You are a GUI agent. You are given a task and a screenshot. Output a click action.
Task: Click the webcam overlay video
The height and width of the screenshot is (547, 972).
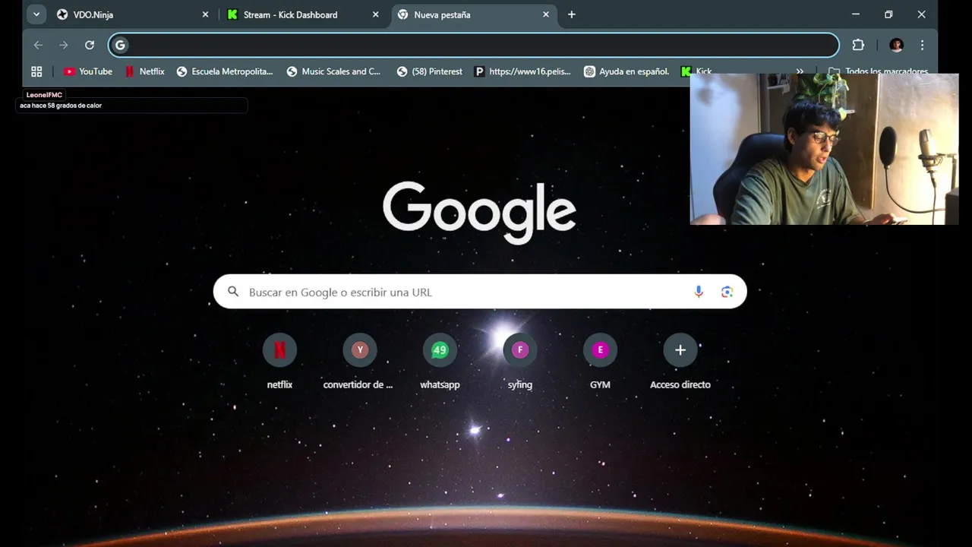coord(824,149)
